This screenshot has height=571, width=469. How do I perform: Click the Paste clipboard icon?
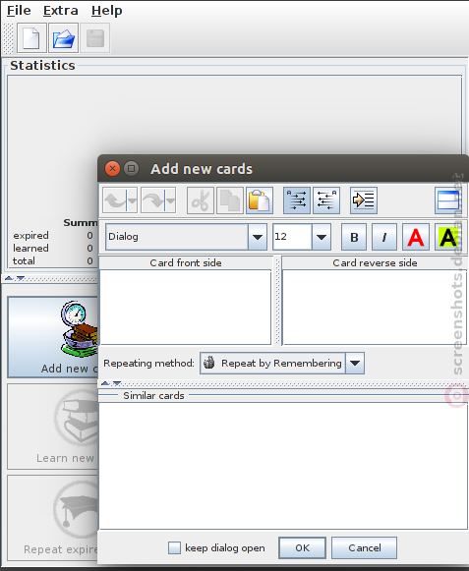[260, 200]
